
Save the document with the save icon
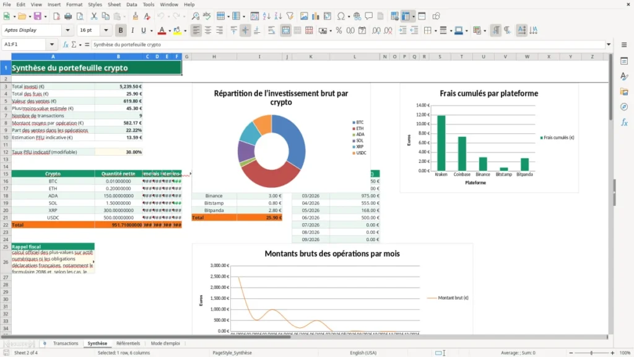pos(37,16)
